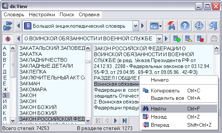Choose Выделить все in context menu

tap(179, 98)
